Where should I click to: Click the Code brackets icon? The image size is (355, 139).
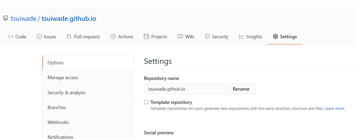pyautogui.click(x=11, y=36)
